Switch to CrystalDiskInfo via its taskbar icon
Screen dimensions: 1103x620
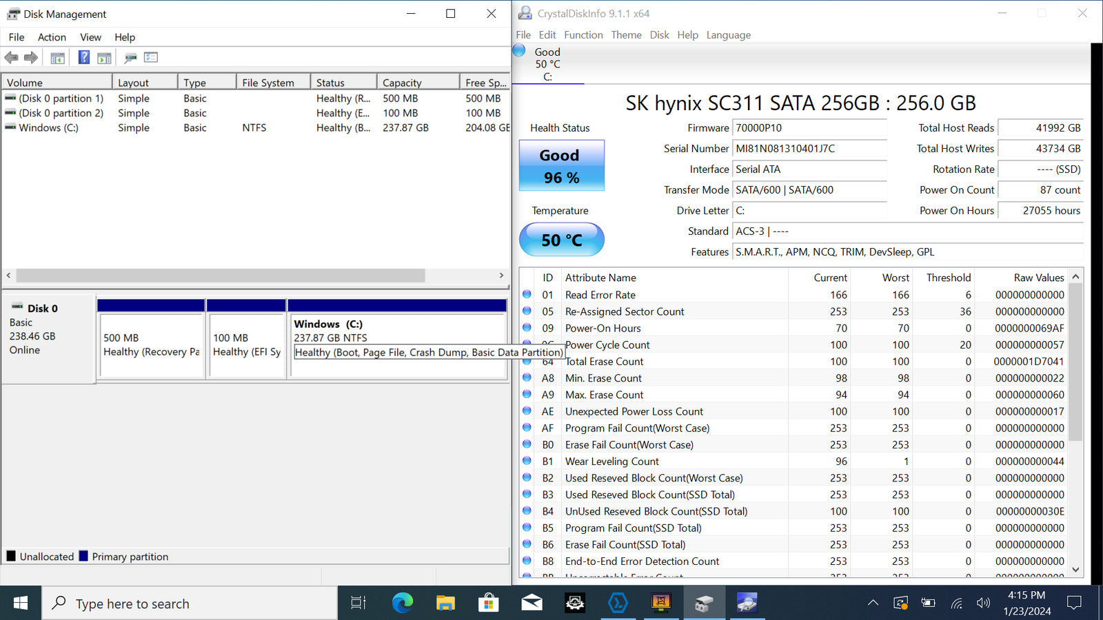click(747, 603)
